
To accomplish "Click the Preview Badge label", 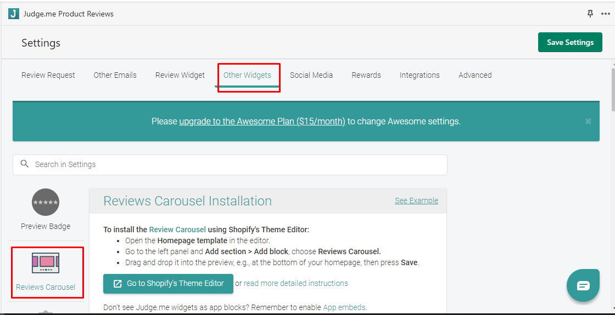I will 46,226.
